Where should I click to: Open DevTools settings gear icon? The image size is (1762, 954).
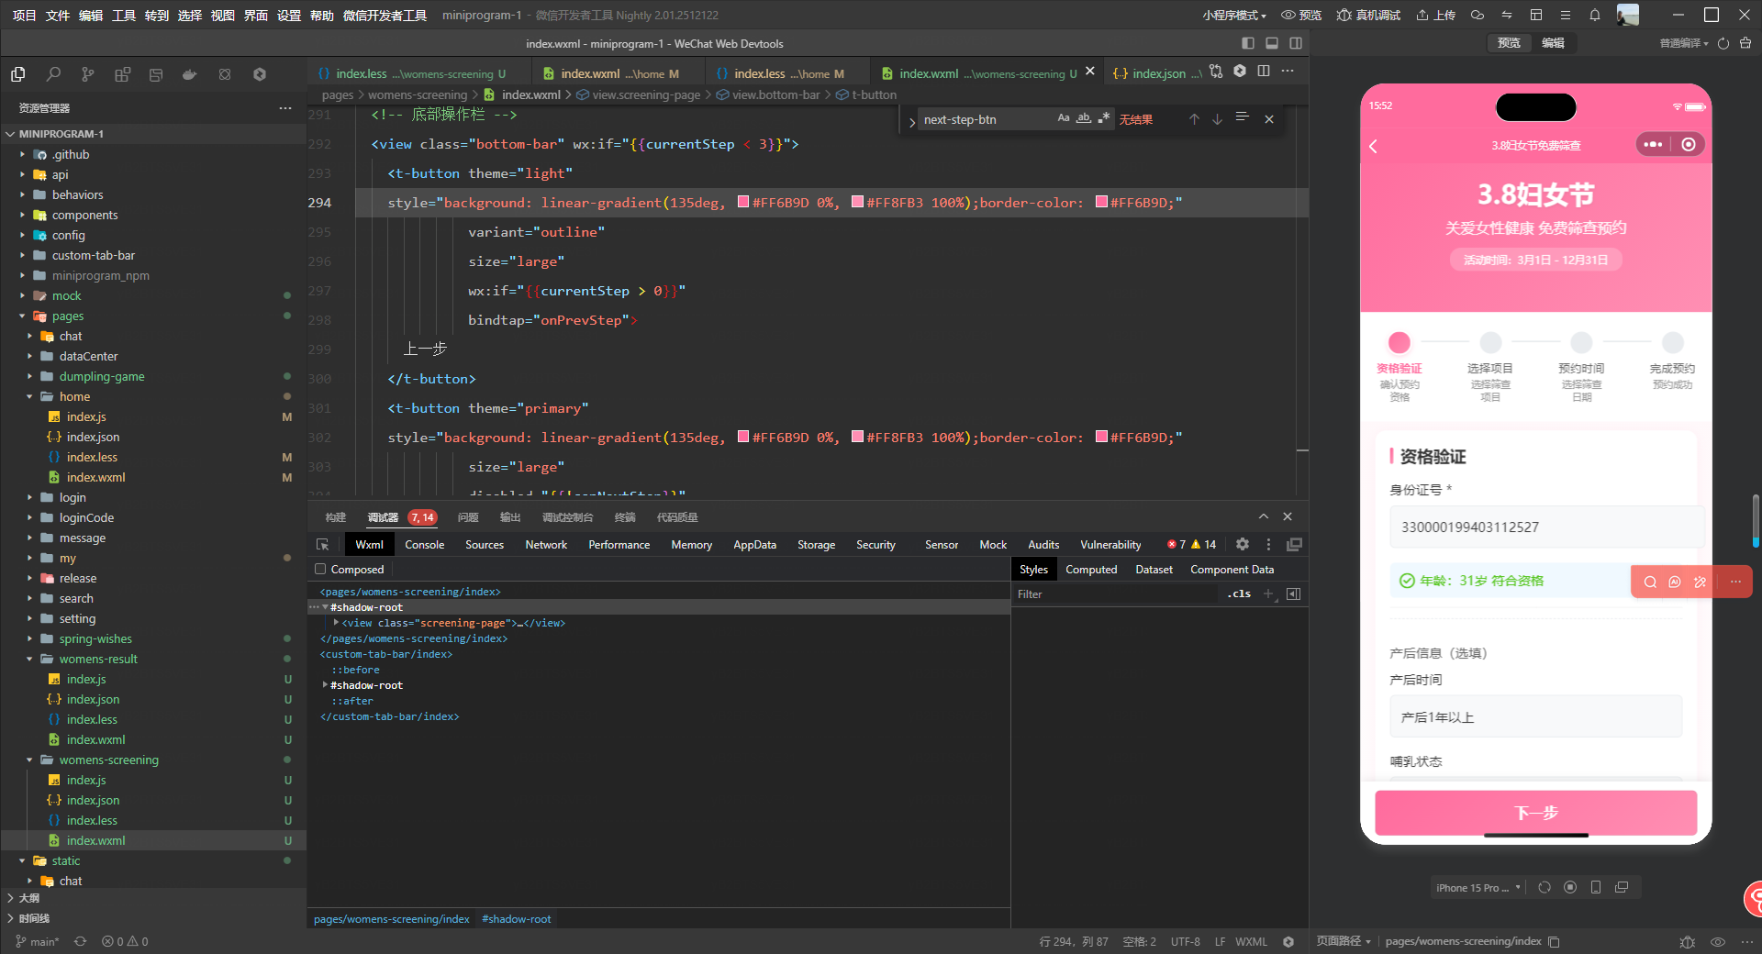point(1242,545)
